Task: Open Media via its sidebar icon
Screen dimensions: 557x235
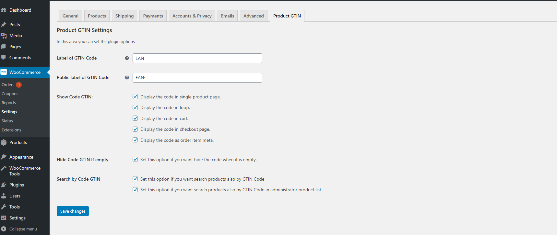Action: tap(4, 36)
